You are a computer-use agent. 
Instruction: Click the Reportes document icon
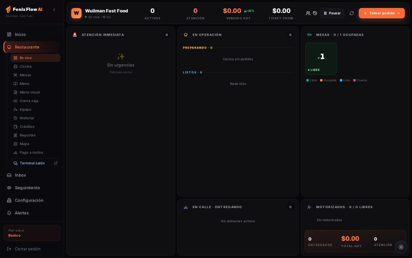coord(15,135)
